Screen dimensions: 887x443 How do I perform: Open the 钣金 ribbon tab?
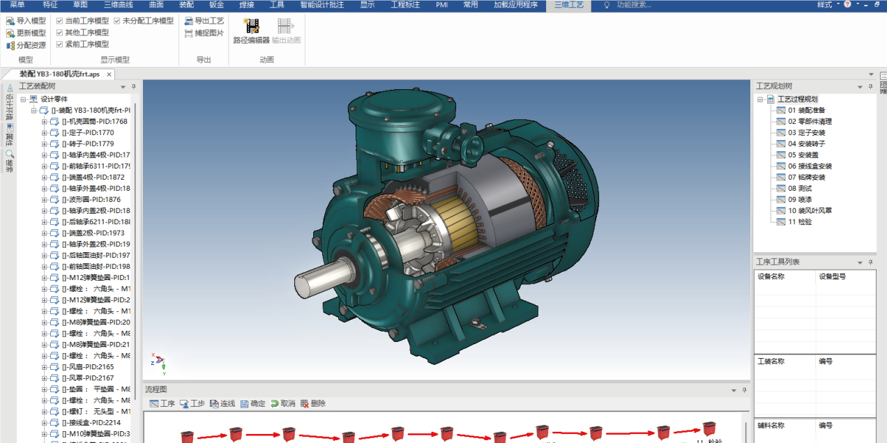(x=216, y=5)
